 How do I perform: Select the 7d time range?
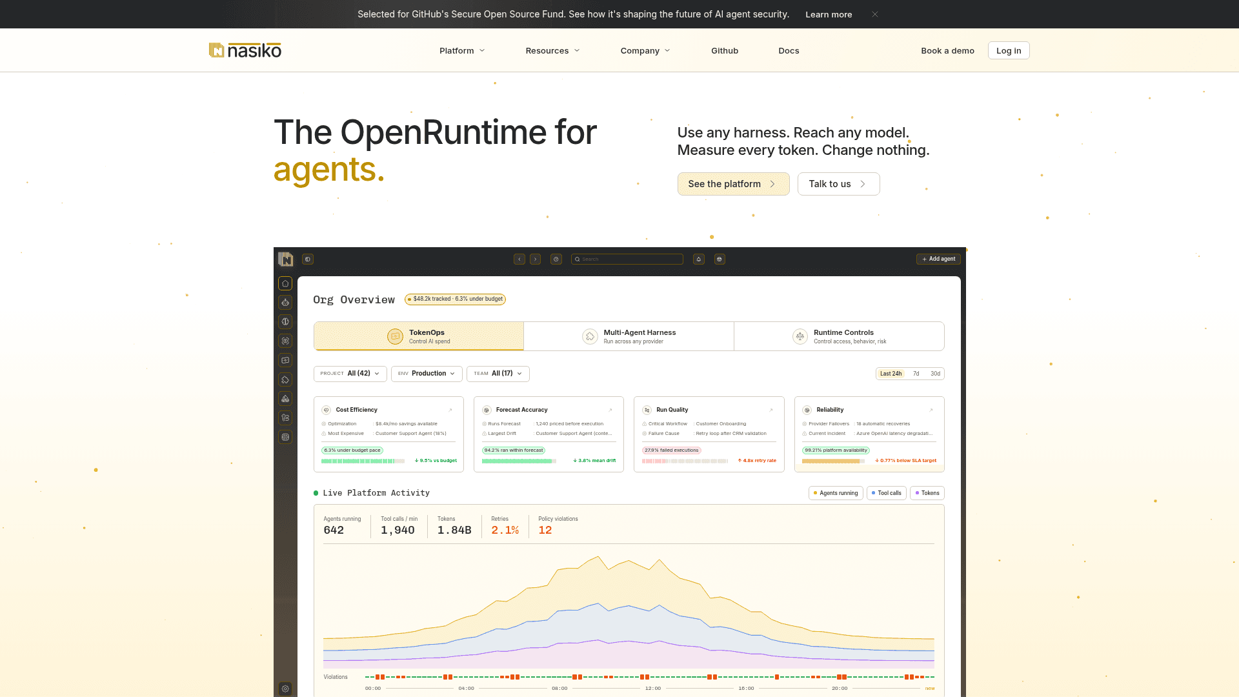[916, 374]
